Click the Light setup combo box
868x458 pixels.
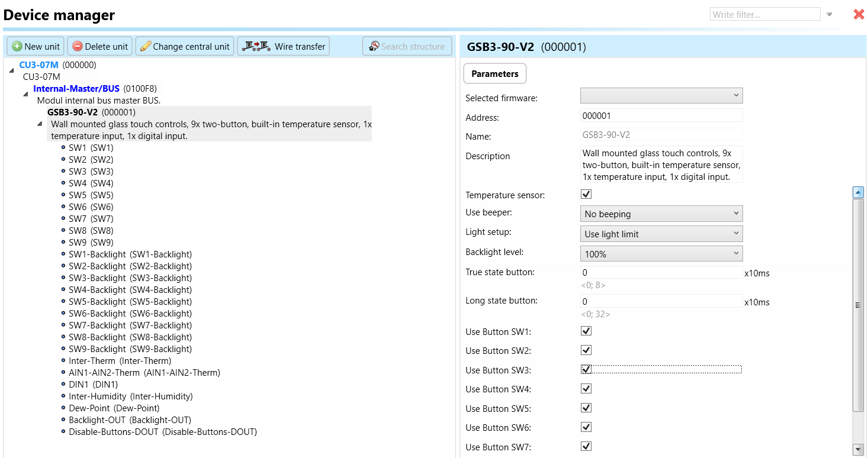point(661,234)
